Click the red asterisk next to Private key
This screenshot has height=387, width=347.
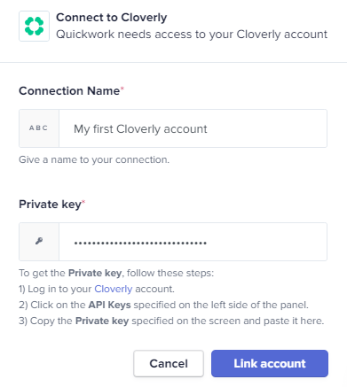(83, 202)
